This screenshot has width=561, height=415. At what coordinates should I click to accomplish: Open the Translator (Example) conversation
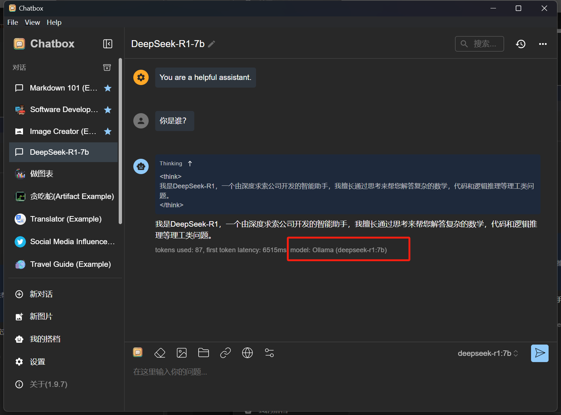(x=63, y=219)
